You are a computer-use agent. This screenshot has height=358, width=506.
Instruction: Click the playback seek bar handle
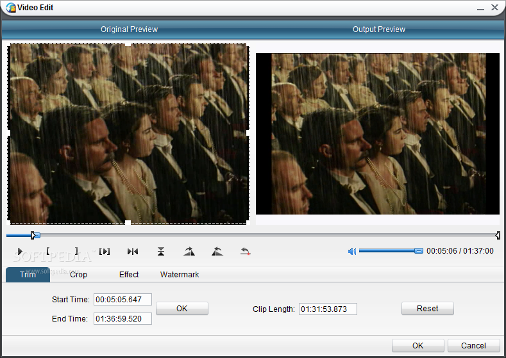click(37, 236)
